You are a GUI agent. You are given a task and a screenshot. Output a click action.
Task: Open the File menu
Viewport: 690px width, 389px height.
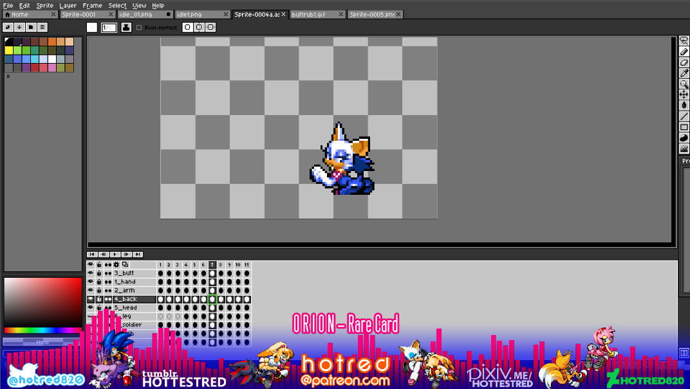coord(8,5)
